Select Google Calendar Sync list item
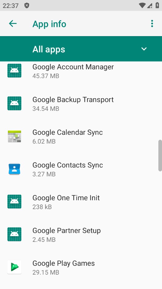Image resolution: width=162 pixels, height=289 pixels. pyautogui.click(x=81, y=136)
